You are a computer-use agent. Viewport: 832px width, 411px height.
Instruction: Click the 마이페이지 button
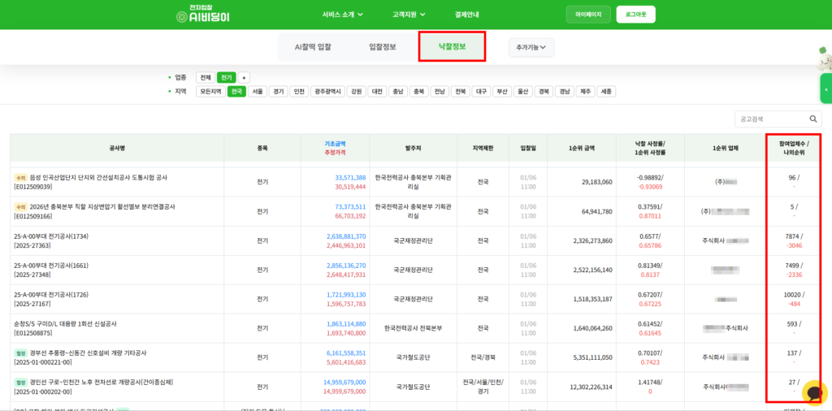coord(588,15)
